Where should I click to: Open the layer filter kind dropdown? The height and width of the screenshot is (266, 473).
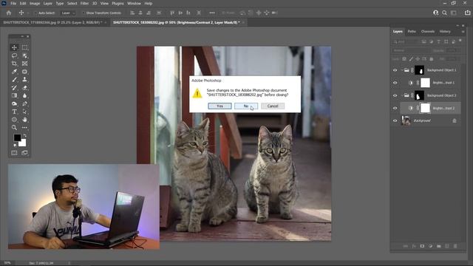405,41
